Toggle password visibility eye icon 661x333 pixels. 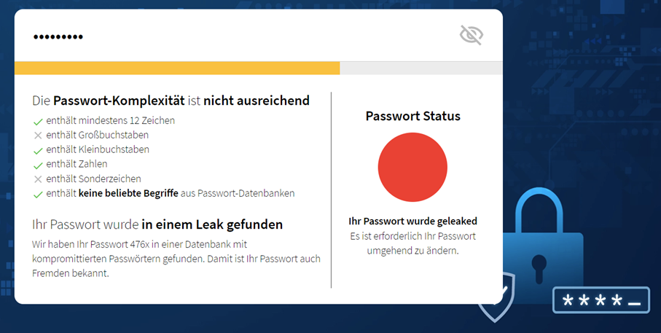click(x=471, y=35)
